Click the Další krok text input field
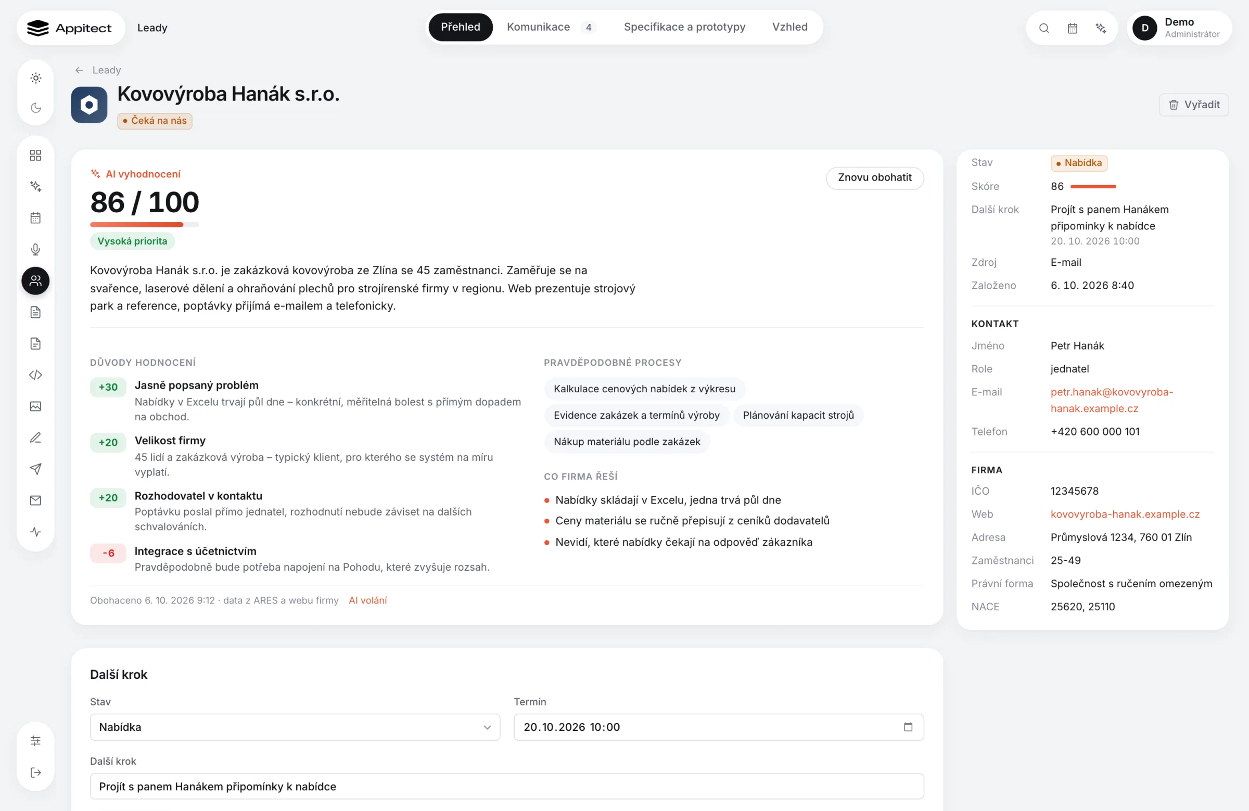The image size is (1249, 811). (x=506, y=786)
